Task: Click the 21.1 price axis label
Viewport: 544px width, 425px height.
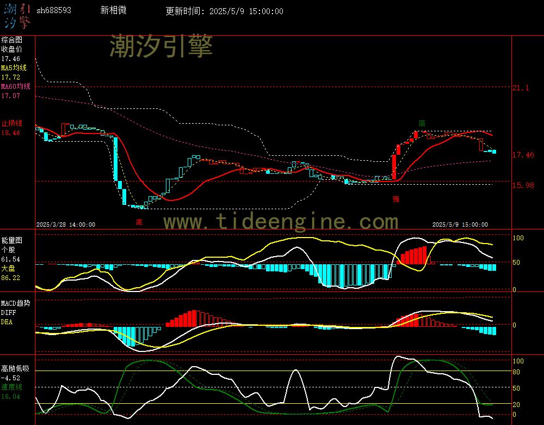Action: (x=521, y=88)
